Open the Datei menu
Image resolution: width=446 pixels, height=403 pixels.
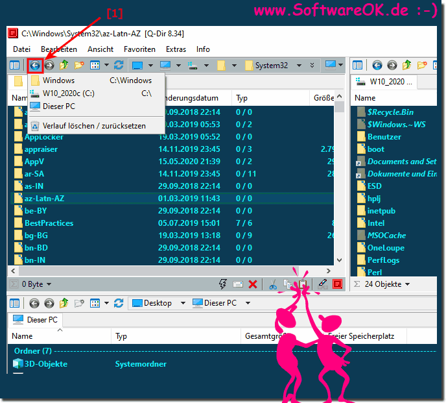pyautogui.click(x=21, y=49)
